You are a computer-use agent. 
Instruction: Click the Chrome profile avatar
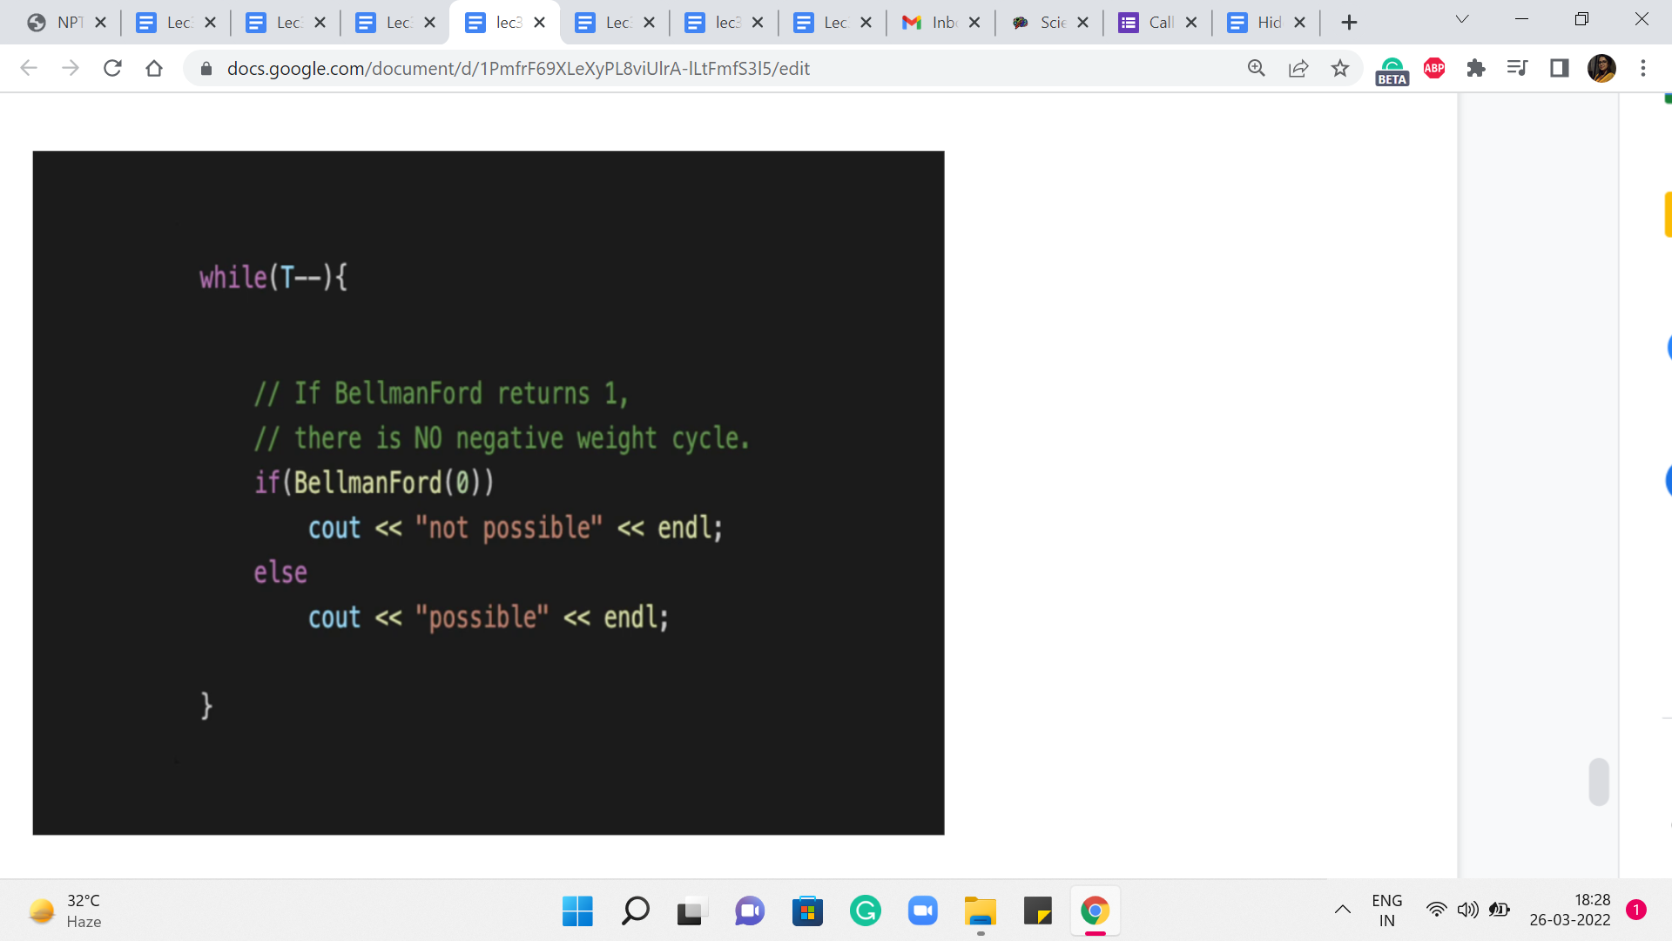(x=1601, y=68)
